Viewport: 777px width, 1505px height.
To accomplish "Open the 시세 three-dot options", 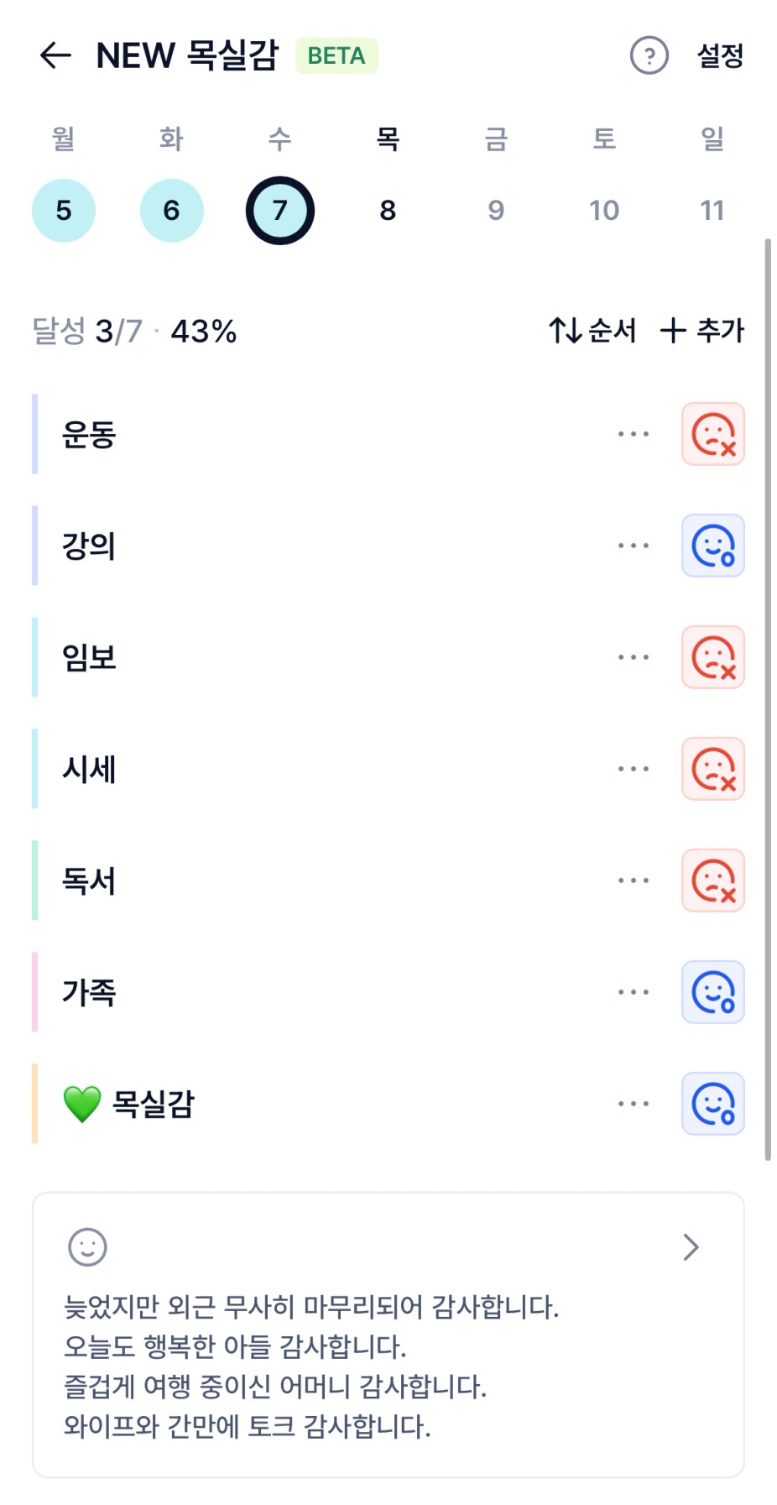I will pyautogui.click(x=633, y=769).
